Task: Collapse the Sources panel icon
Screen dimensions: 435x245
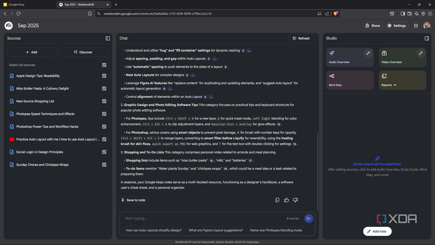Action: click(x=108, y=38)
